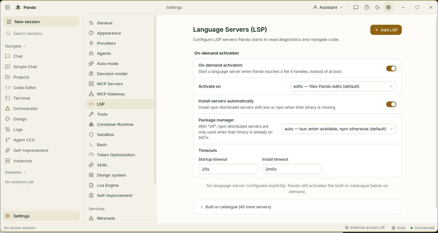The height and width of the screenshot is (233, 438).
Task: Open MCP Servers settings
Action: [x=120, y=84]
